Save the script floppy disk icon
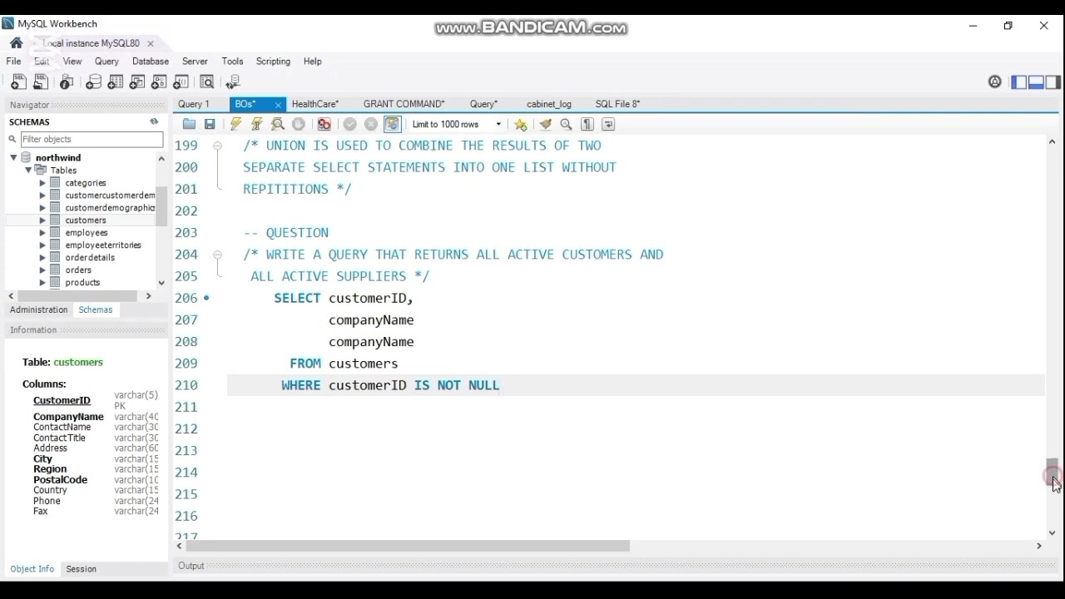 click(210, 124)
